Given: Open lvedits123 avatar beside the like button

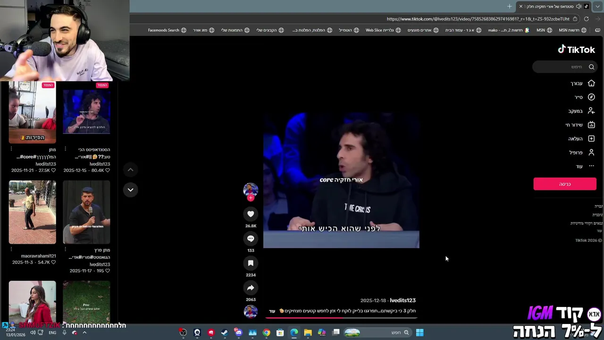Looking at the screenshot, I should (251, 190).
